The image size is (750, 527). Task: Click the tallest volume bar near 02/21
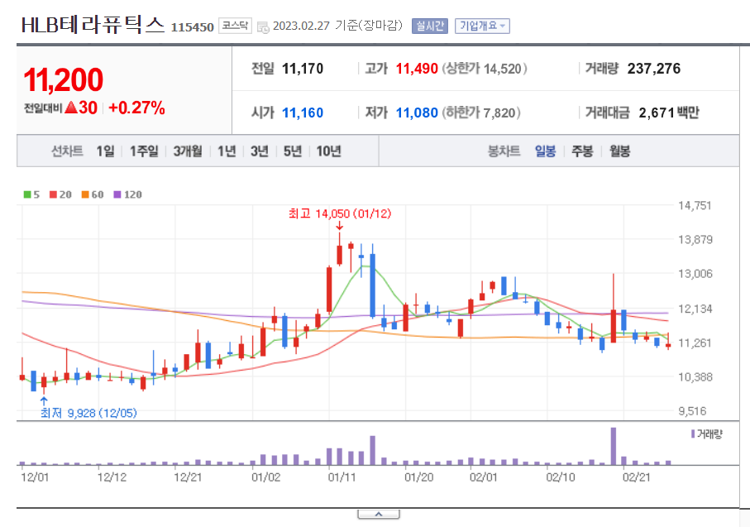[x=614, y=446]
